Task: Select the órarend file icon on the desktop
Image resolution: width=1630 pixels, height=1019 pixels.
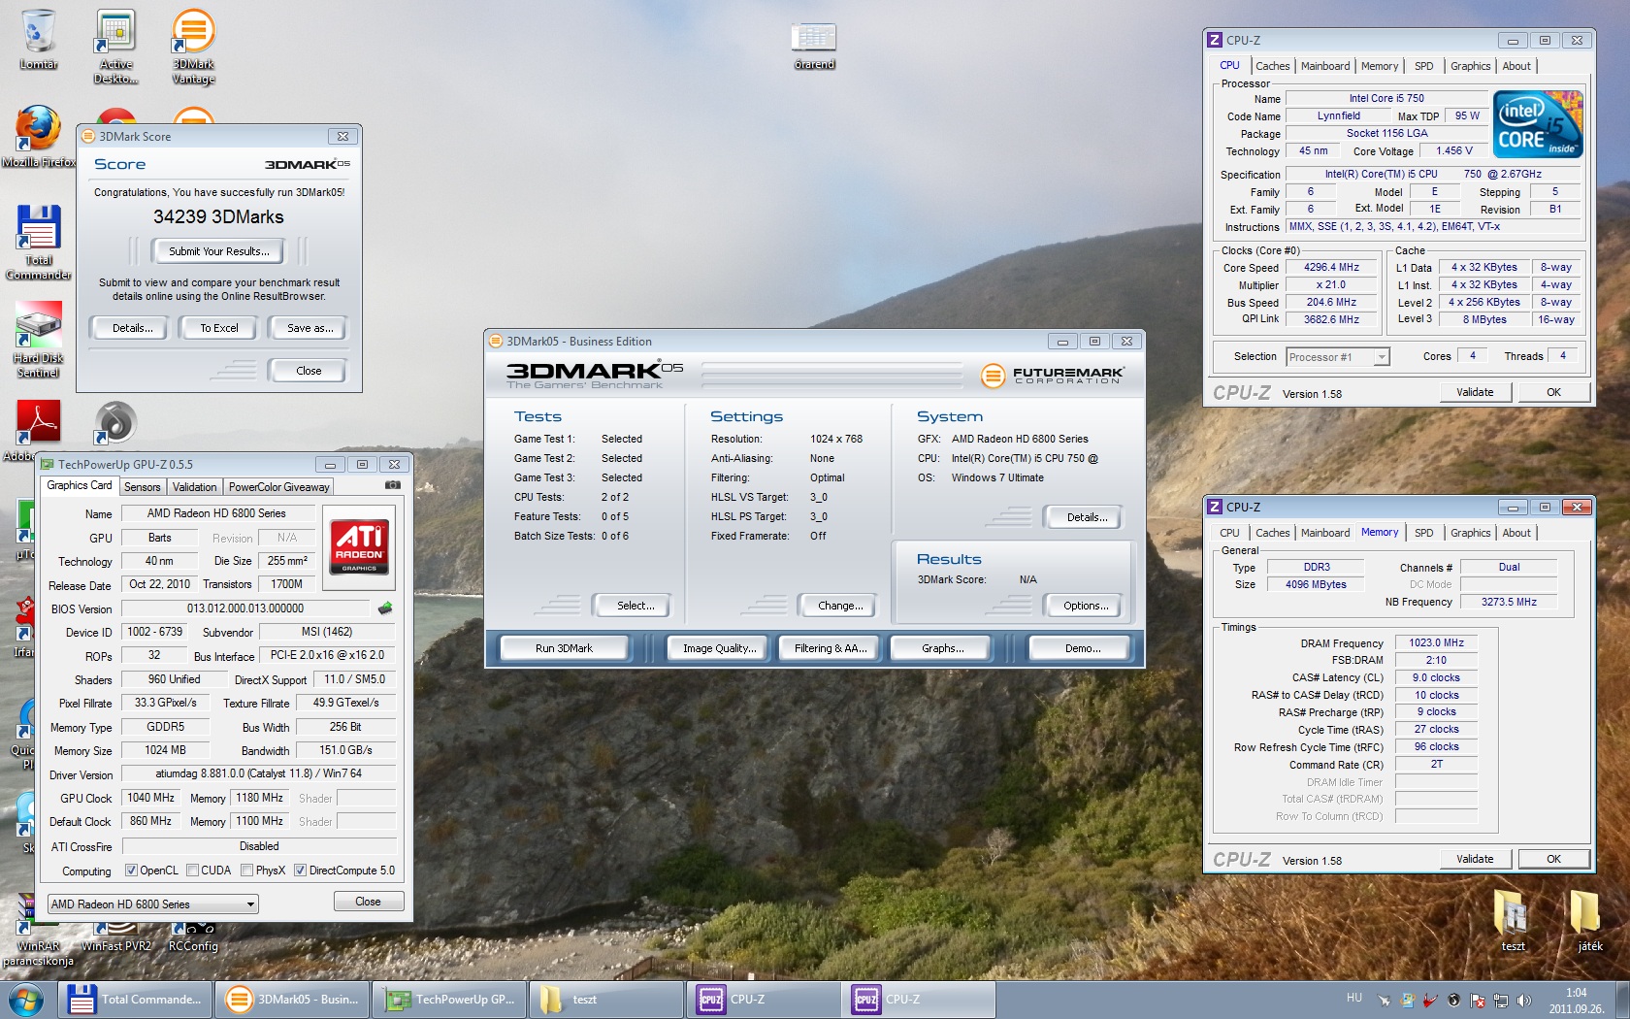Action: (x=814, y=47)
